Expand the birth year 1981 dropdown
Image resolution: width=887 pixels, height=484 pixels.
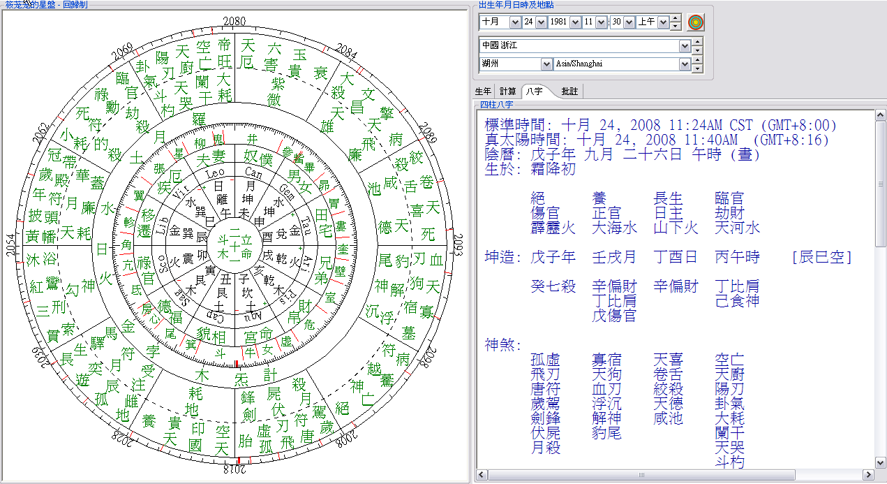(575, 22)
